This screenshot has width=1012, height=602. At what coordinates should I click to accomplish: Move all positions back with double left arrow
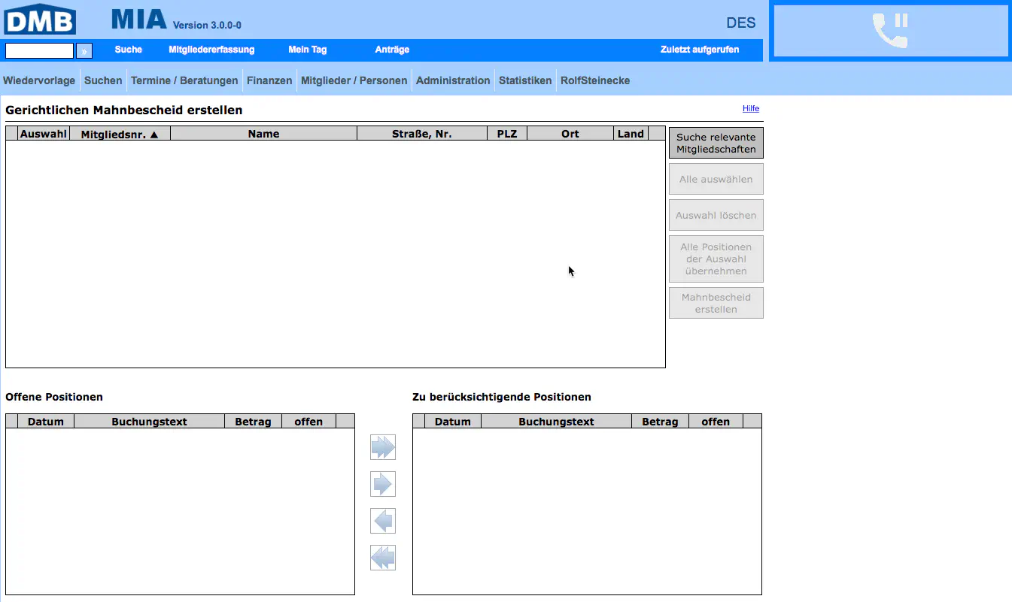click(382, 558)
